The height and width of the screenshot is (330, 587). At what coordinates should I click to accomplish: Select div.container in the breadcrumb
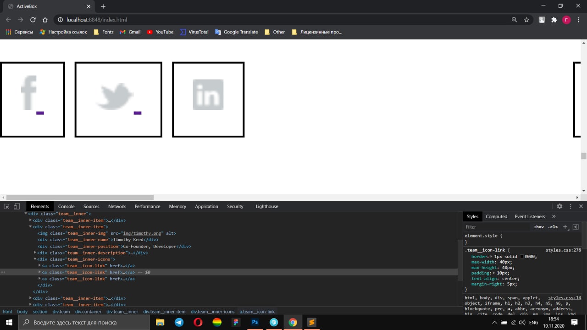[x=89, y=312]
